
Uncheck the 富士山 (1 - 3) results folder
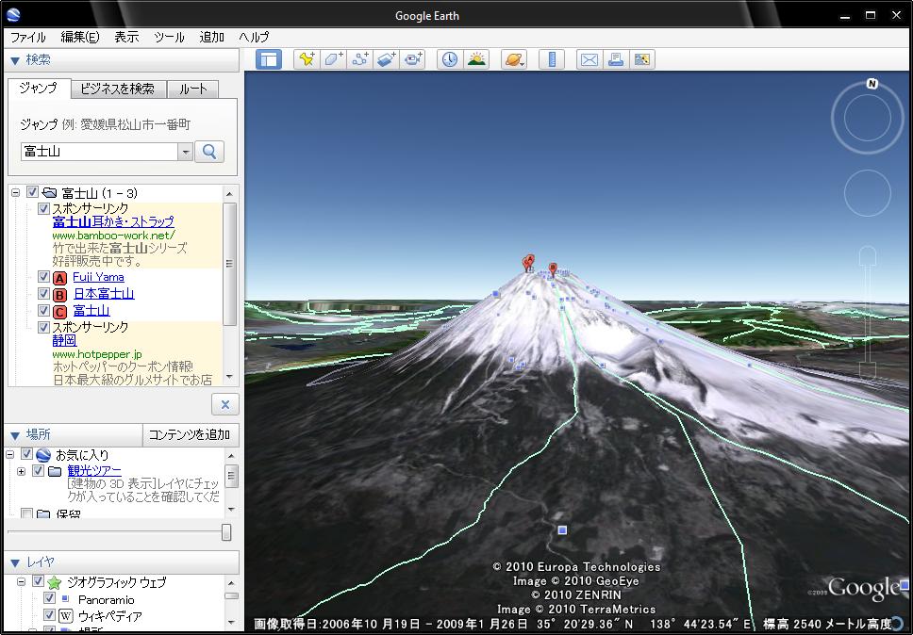point(32,192)
